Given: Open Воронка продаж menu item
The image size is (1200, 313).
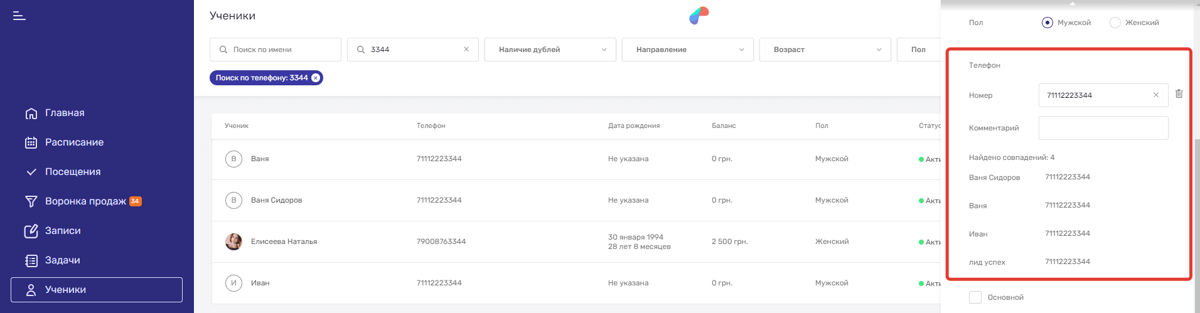Looking at the screenshot, I should pyautogui.click(x=85, y=201).
